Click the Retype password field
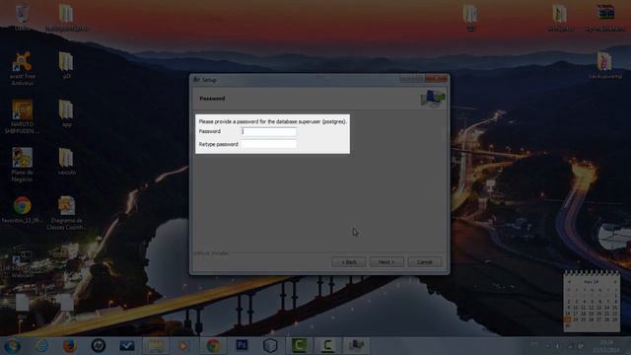The image size is (631, 355). (269, 144)
